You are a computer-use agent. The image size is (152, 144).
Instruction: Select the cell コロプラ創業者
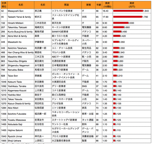[x=66, y=70]
